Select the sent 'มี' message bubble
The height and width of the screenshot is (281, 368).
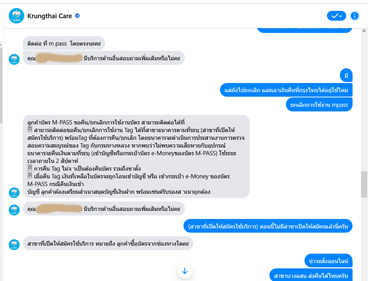click(346, 75)
